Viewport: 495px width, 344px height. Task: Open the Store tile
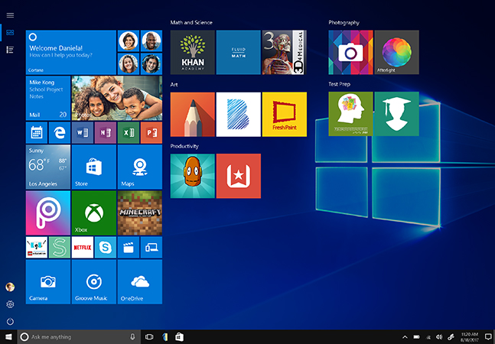[94, 167]
